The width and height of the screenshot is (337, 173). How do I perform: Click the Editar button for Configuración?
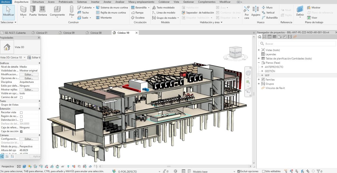pyautogui.click(x=29, y=139)
